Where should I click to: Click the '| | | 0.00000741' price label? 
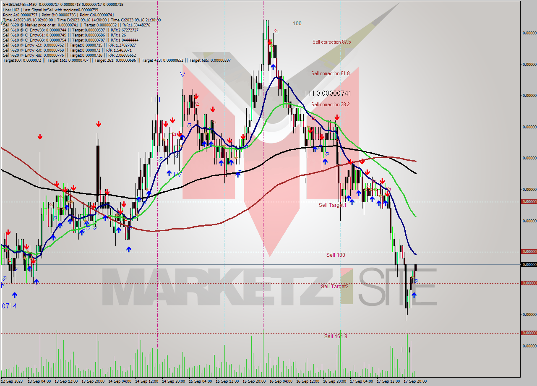coord(328,93)
